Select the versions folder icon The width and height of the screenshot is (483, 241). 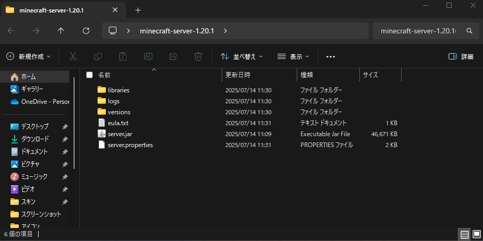[x=102, y=112]
